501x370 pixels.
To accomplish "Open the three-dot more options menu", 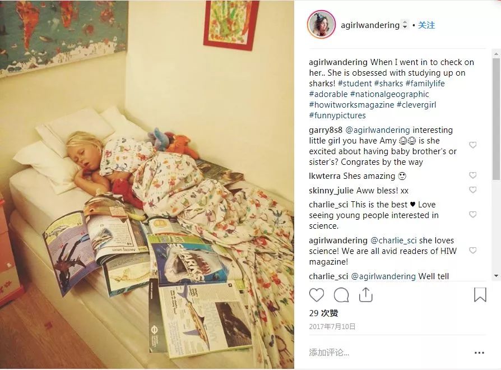I will (x=479, y=353).
